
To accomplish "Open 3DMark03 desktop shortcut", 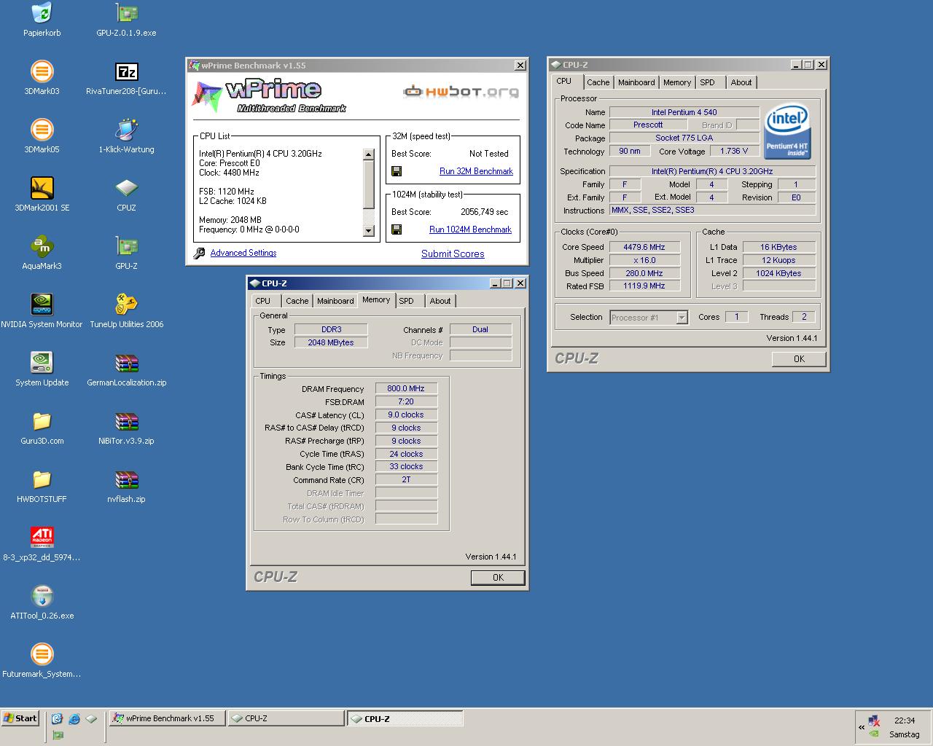I will [x=42, y=71].
